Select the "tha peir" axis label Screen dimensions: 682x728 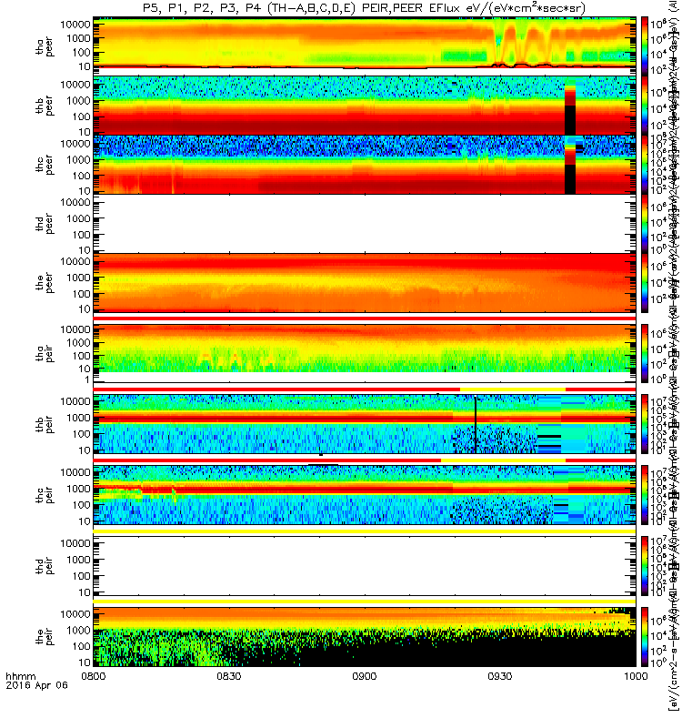tap(45, 354)
